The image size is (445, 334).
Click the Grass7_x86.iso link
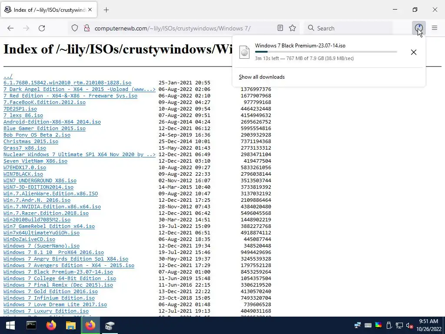pos(25,148)
